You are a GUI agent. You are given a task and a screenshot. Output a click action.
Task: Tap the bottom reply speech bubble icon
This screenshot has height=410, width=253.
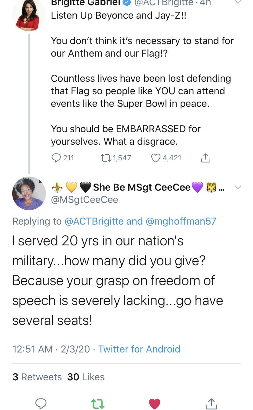[41, 404]
